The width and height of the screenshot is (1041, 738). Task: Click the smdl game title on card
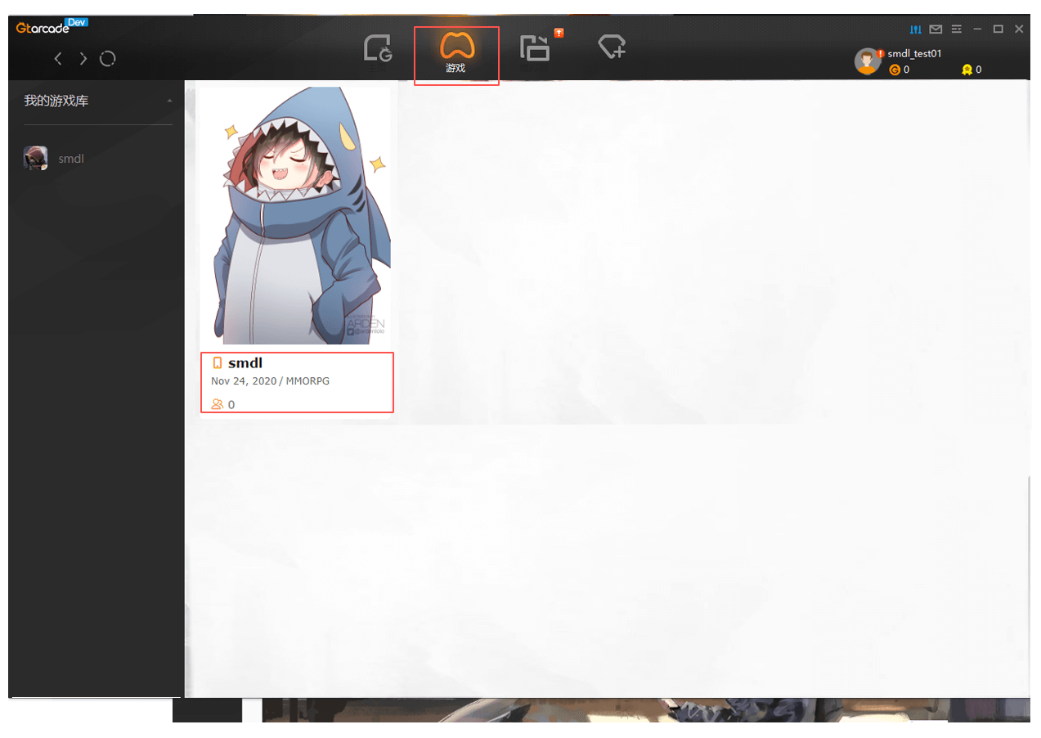tap(245, 363)
